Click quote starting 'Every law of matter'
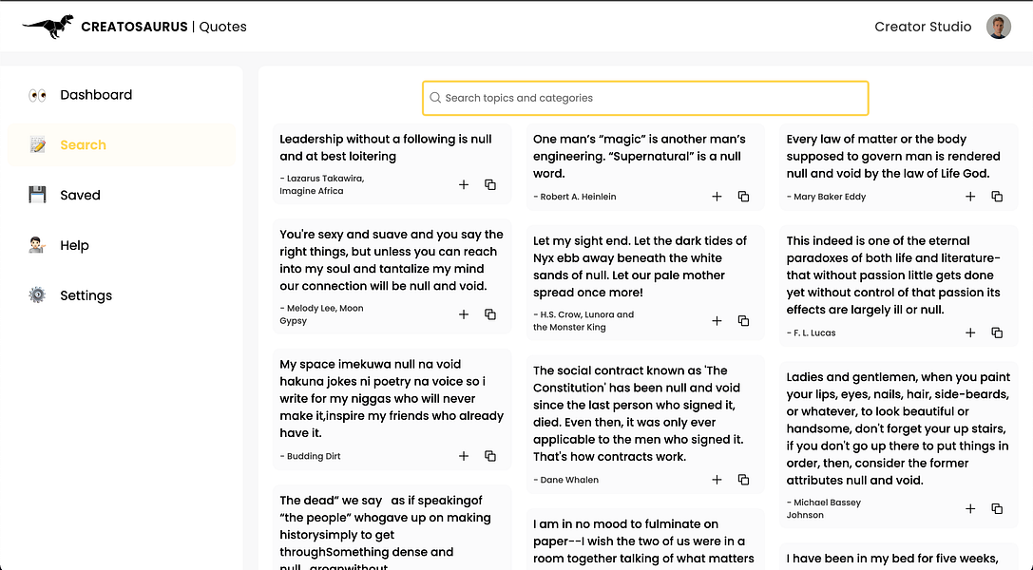The width and height of the screenshot is (1033, 570). 893,156
